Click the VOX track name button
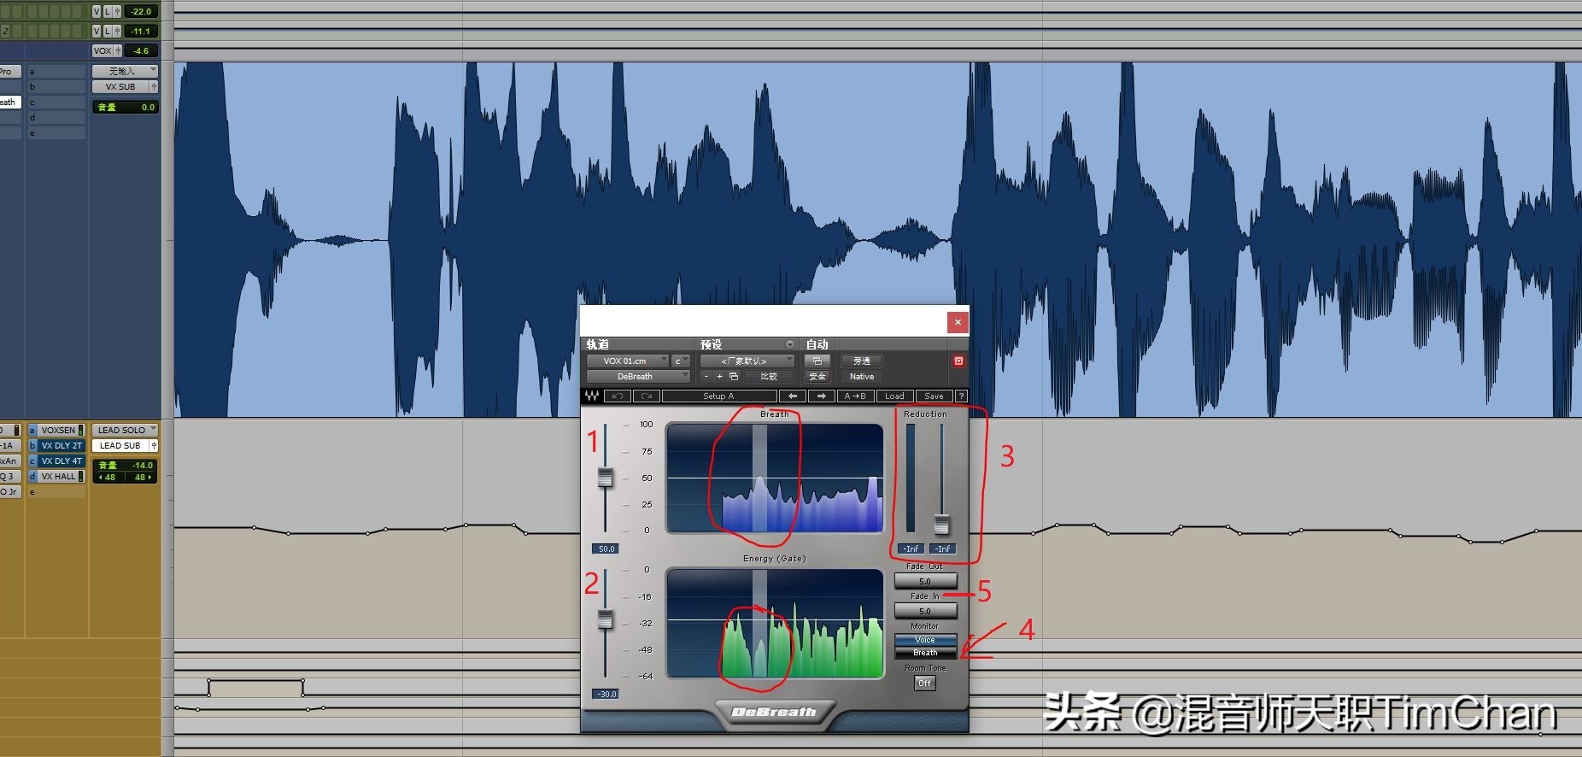The width and height of the screenshot is (1582, 757). point(103,50)
